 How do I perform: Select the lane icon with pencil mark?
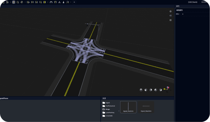click(28, 2)
